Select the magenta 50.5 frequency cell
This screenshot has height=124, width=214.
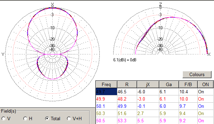coord(106,121)
